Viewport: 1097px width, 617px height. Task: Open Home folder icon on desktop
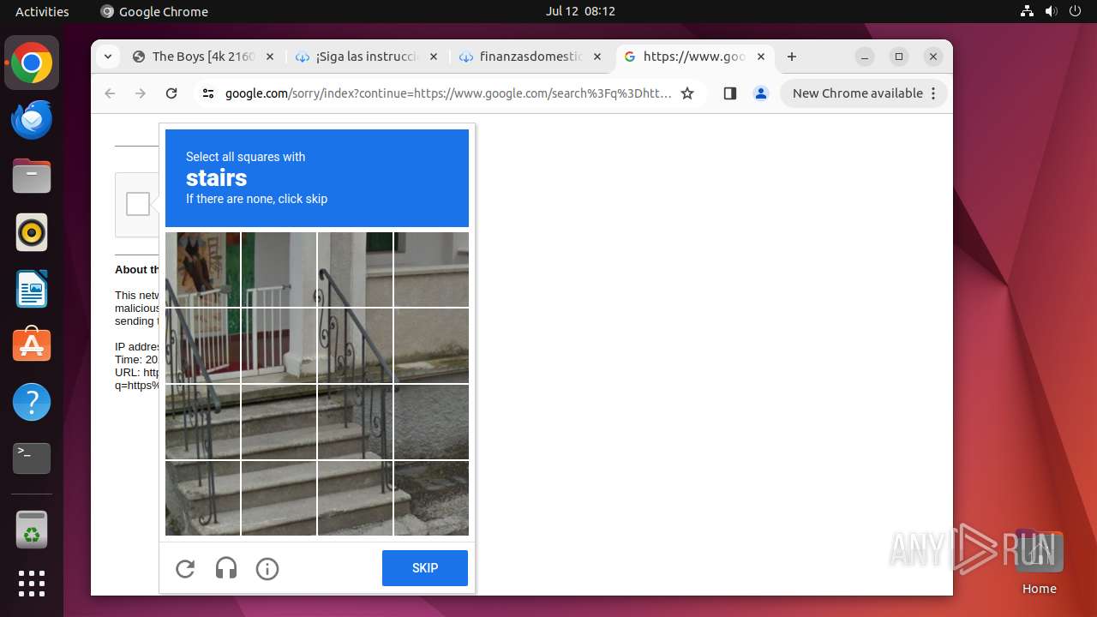click(1039, 561)
